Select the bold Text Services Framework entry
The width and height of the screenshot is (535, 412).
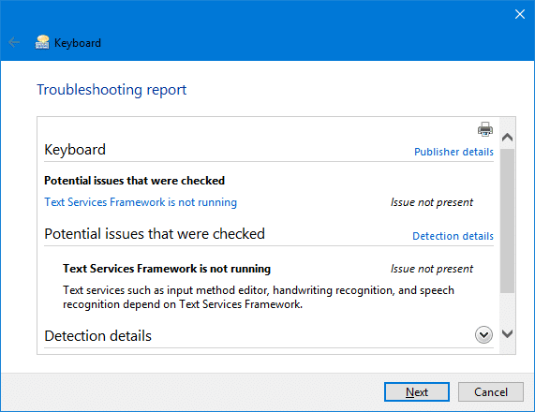(x=167, y=269)
